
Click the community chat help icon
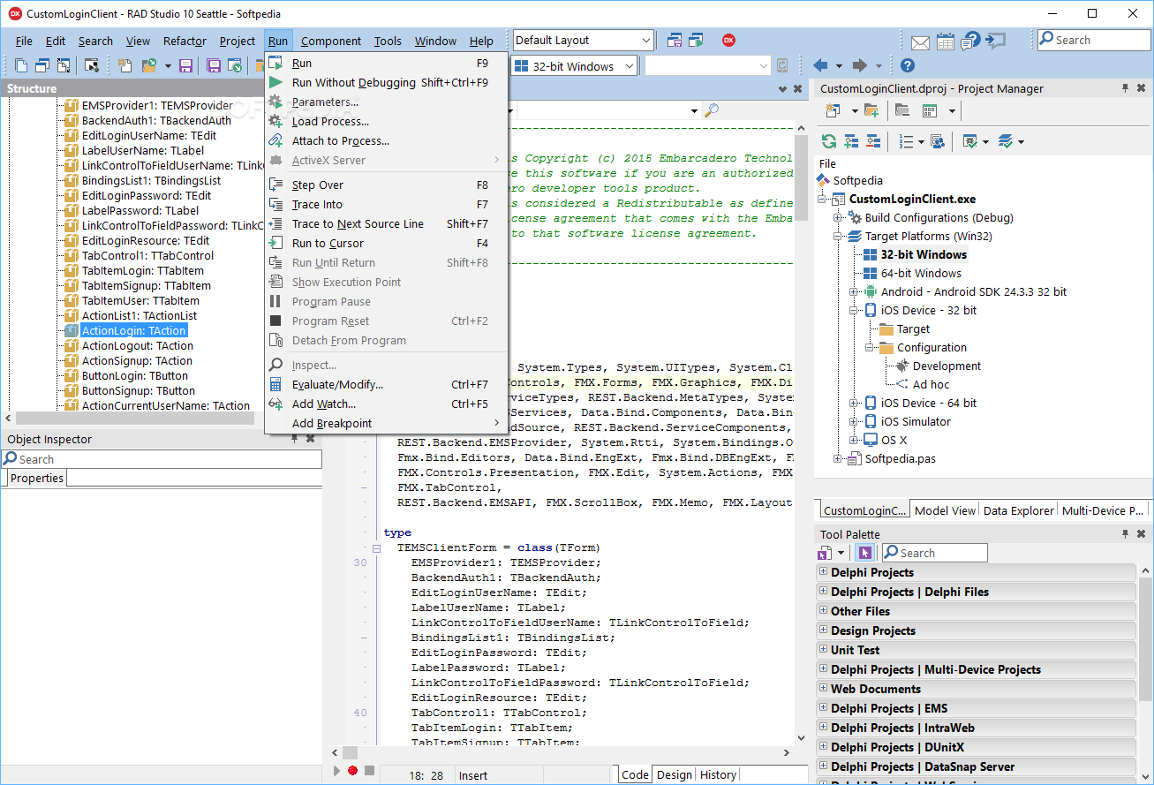pyautogui.click(x=971, y=41)
